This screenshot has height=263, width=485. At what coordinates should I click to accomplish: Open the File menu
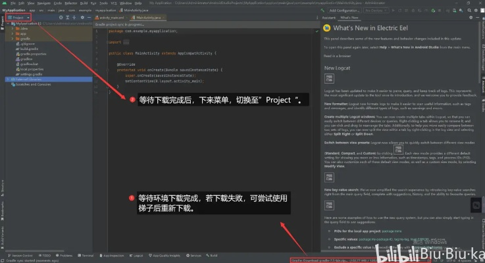pyautogui.click(x=13, y=3)
